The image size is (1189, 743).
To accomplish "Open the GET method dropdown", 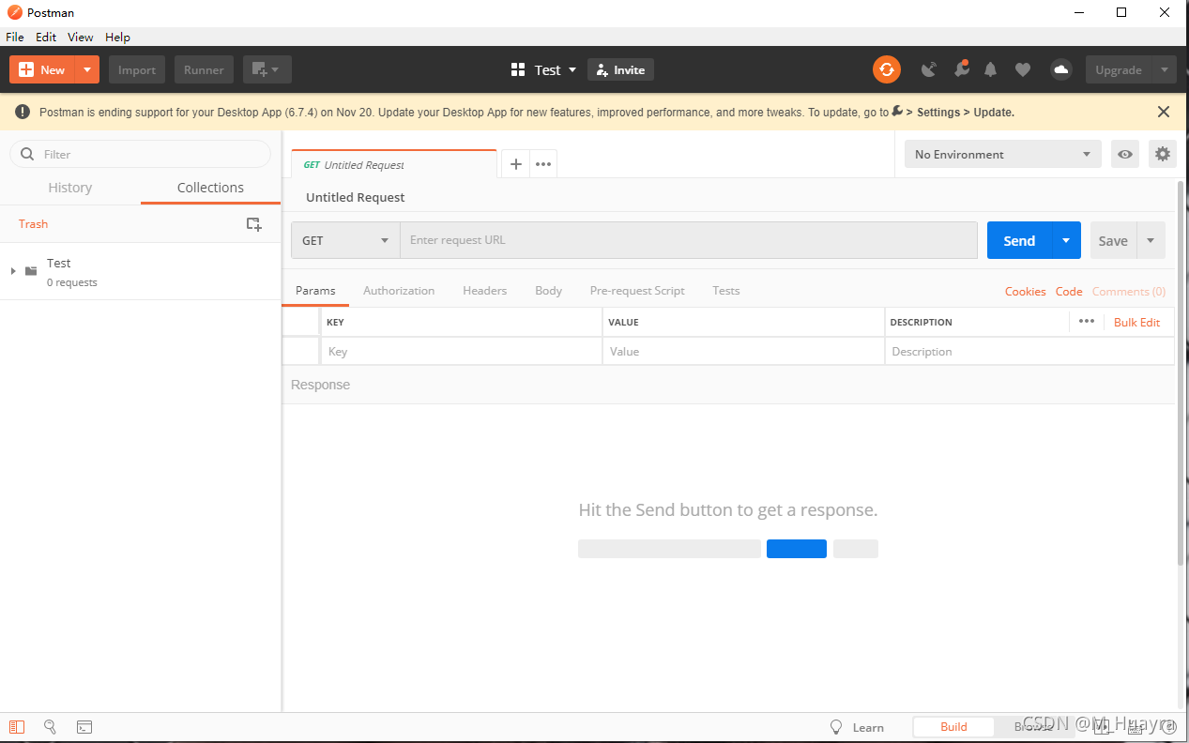I will (345, 240).
